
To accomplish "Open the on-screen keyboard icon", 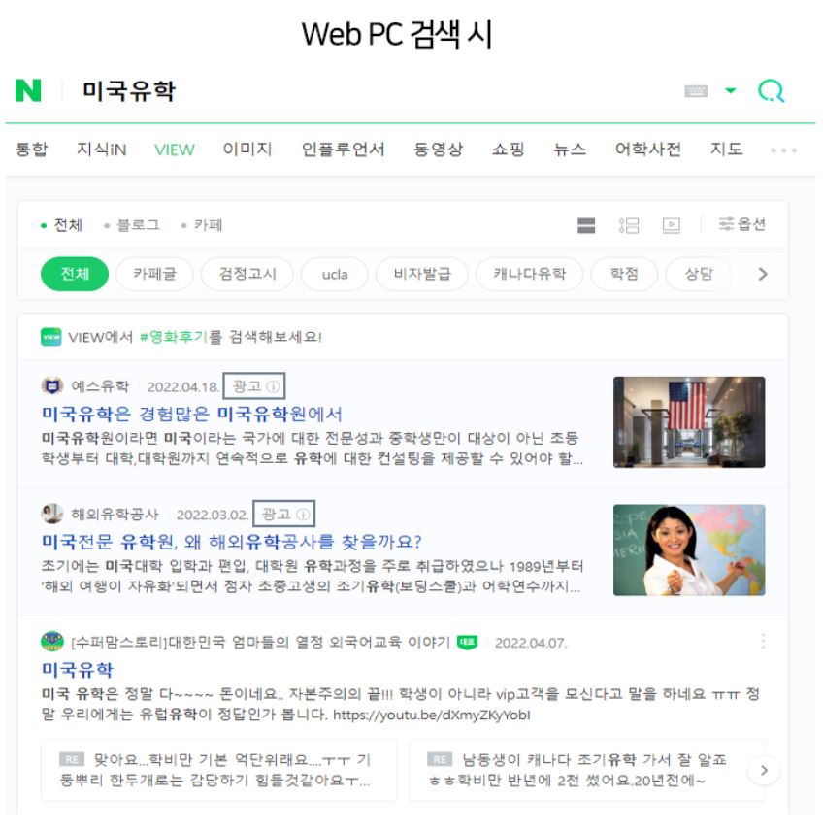I will click(x=696, y=91).
